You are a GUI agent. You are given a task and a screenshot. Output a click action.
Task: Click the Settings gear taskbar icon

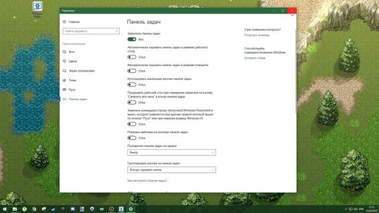(131, 209)
